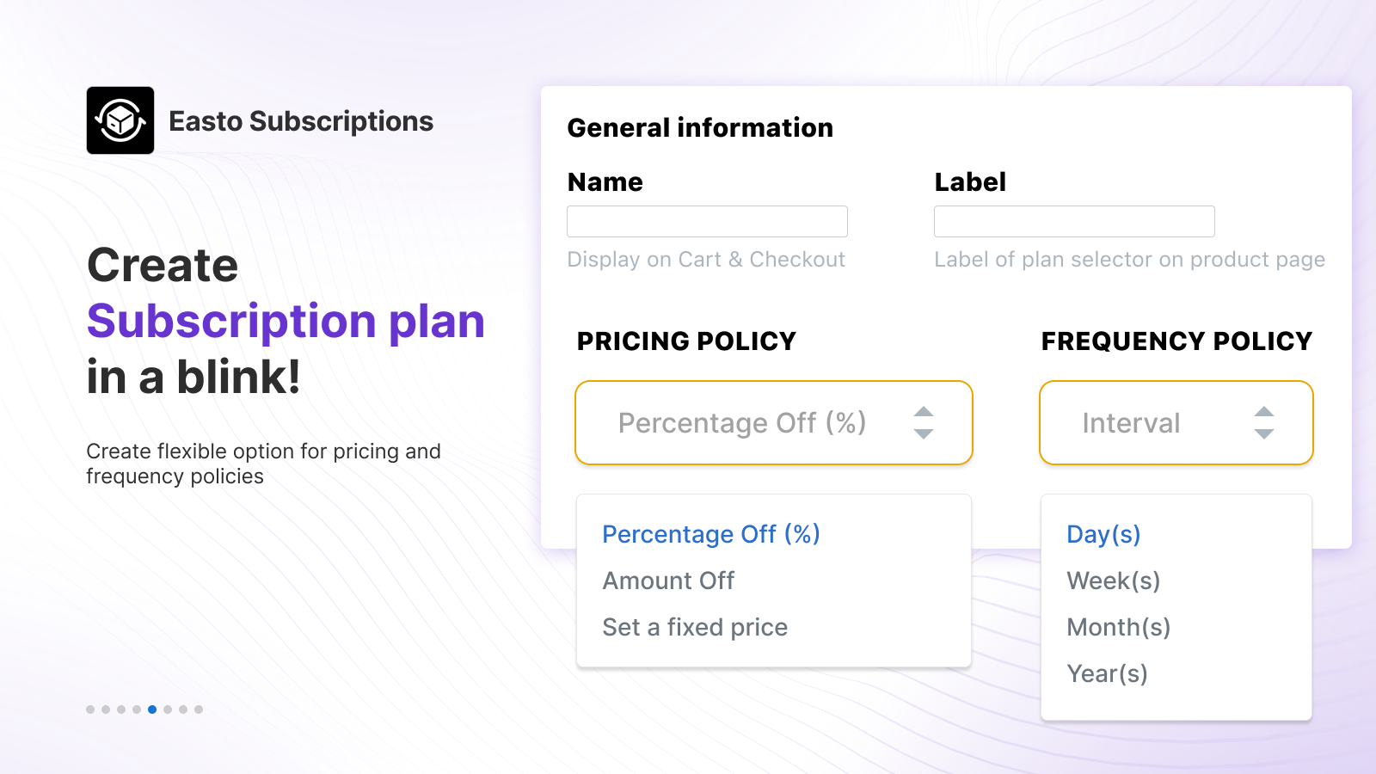This screenshot has height=774, width=1376.
Task: Select the Year(s) interval option
Action: [x=1108, y=674]
